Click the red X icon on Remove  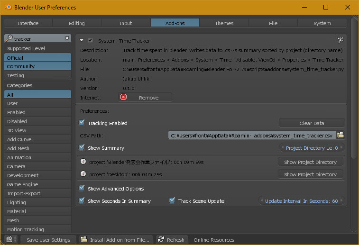click(123, 97)
